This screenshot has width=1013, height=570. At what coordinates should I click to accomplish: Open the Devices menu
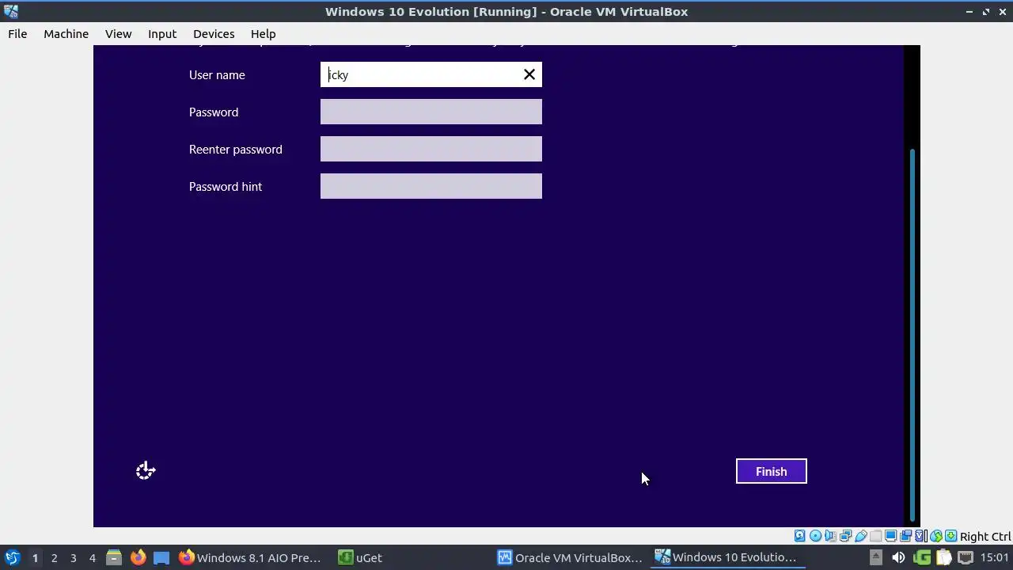(214, 34)
